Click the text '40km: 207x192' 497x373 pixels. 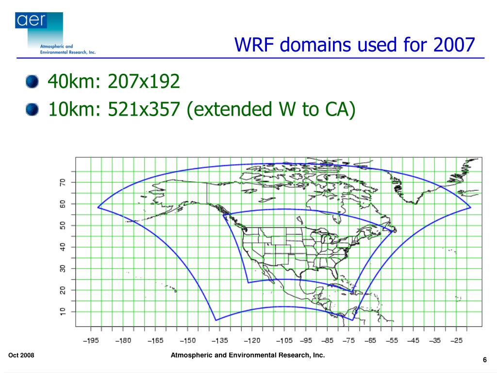click(x=114, y=81)
